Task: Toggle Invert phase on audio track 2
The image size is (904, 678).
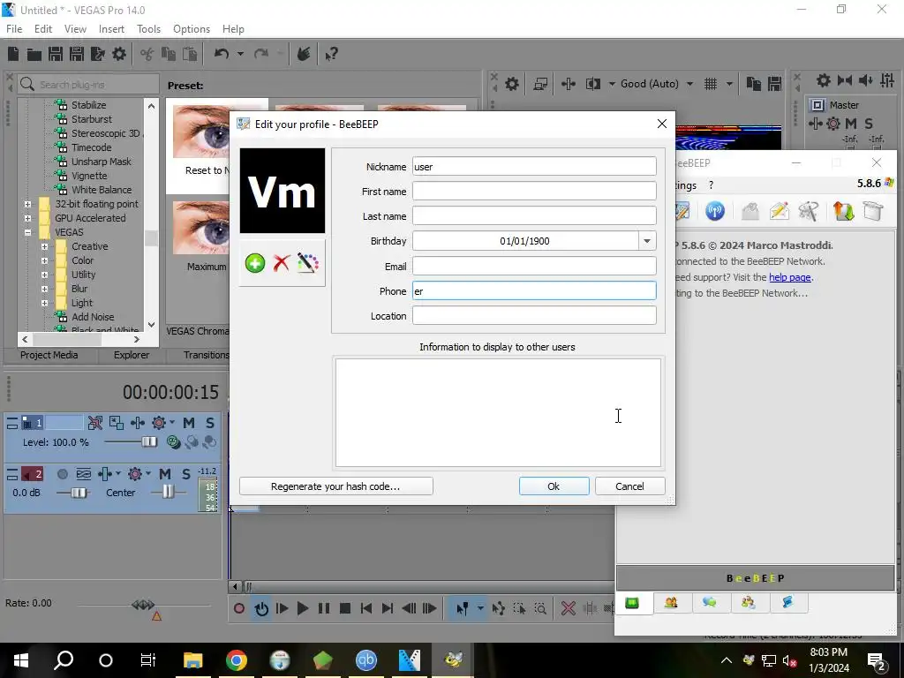Action: click(x=84, y=474)
